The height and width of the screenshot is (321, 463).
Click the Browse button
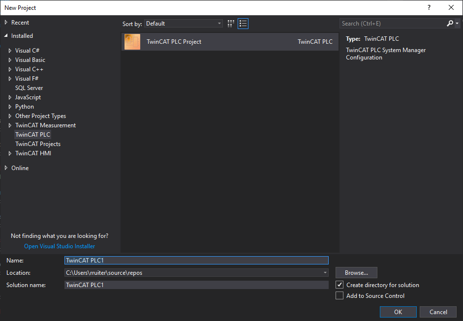point(356,273)
